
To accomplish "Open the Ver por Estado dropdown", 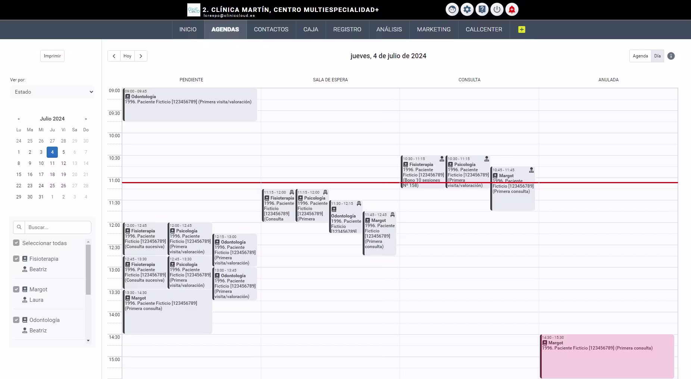I will pyautogui.click(x=52, y=92).
